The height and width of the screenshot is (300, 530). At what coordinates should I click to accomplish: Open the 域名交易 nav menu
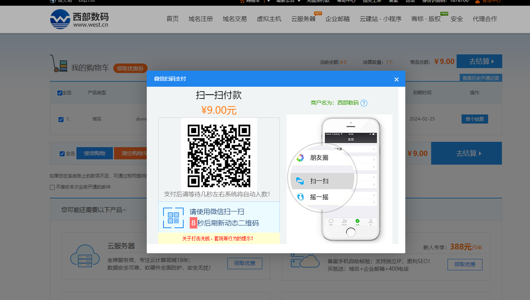[x=235, y=19]
